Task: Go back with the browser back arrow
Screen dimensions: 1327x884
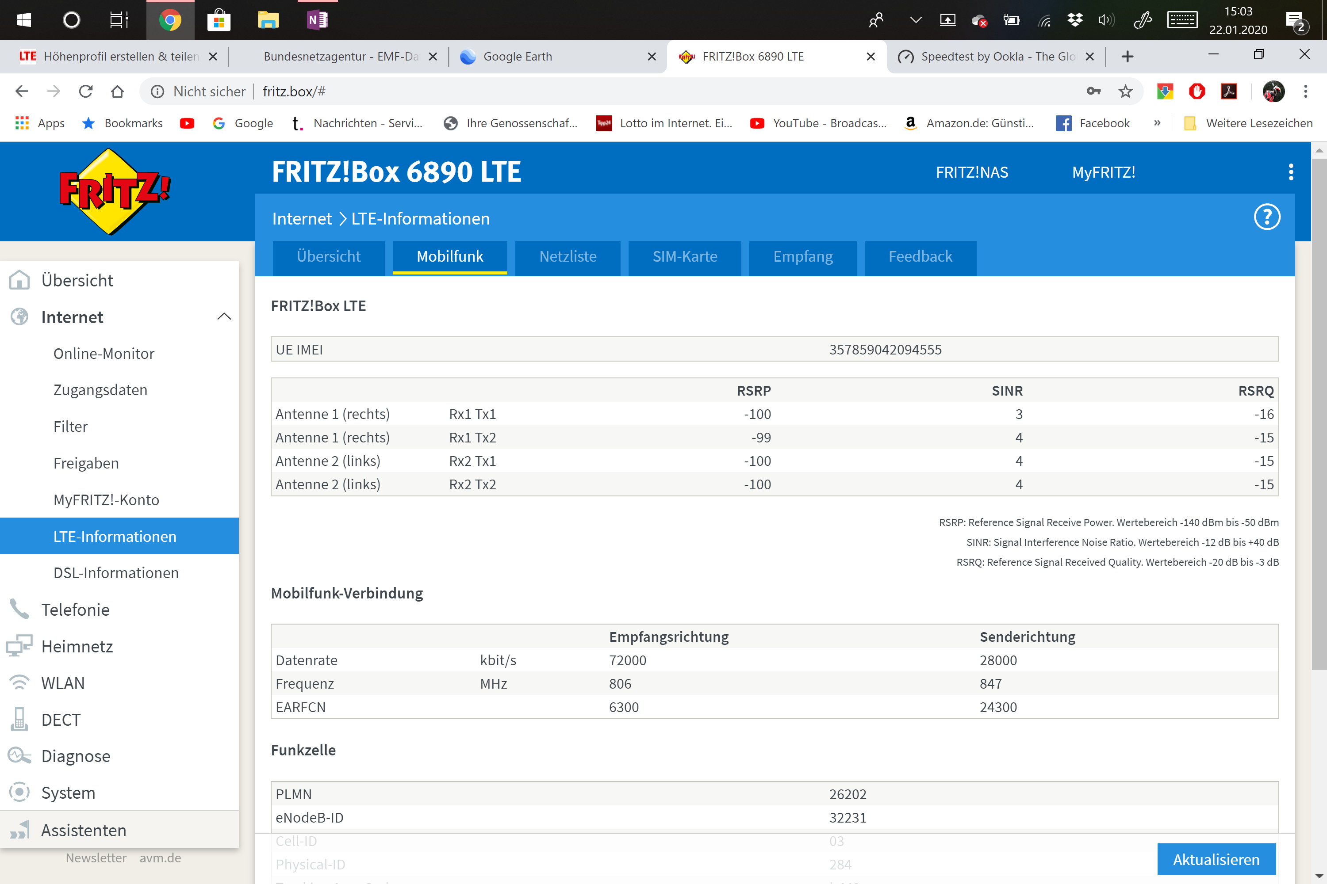Action: tap(22, 91)
